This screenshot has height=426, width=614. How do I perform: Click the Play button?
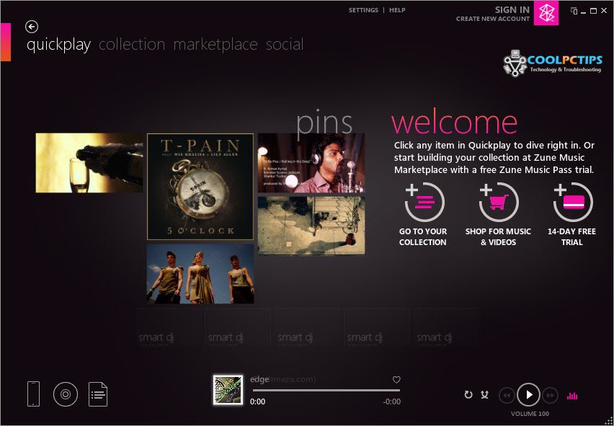click(x=529, y=395)
